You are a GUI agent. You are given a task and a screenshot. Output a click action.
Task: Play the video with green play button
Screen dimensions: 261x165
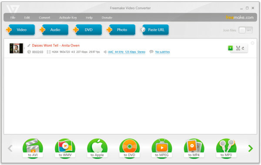[x=231, y=48]
